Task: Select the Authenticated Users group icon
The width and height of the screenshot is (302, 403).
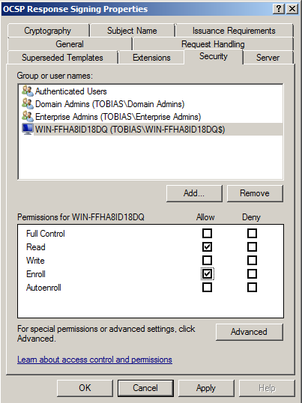Action: click(x=28, y=91)
